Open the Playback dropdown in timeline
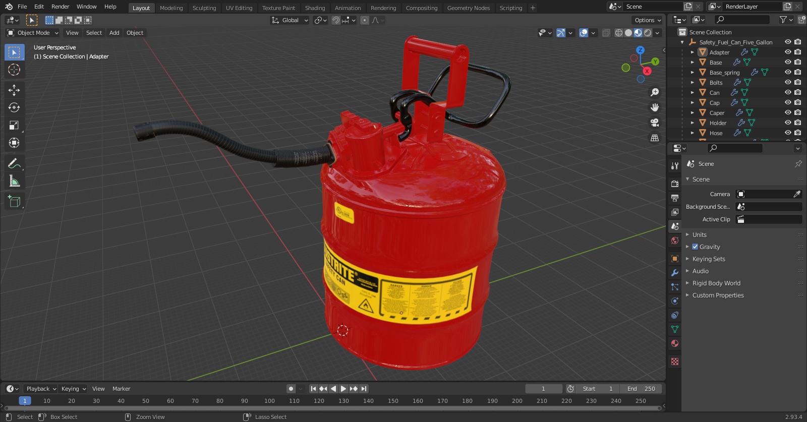Screen dimensions: 807x422 (x=41, y=389)
